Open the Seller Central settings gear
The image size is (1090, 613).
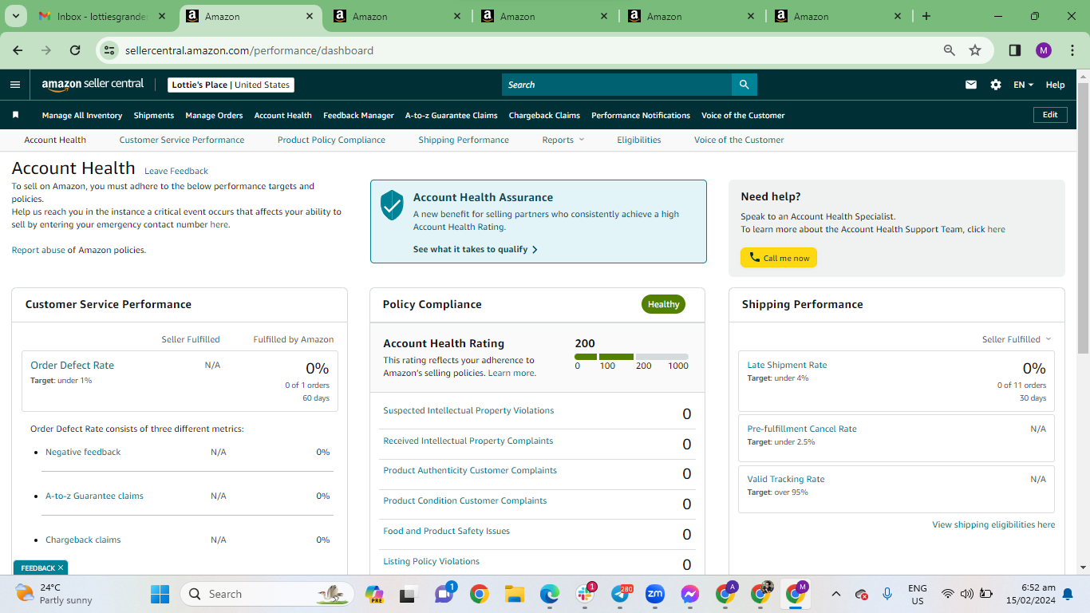click(x=996, y=85)
